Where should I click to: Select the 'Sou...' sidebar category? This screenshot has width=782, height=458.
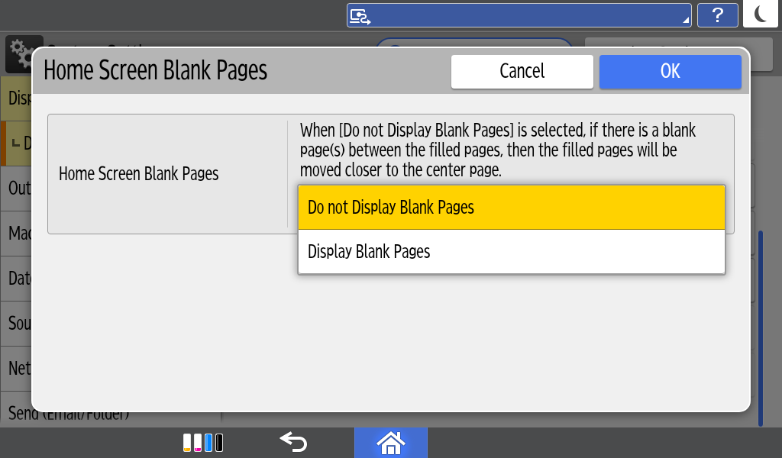(18, 324)
